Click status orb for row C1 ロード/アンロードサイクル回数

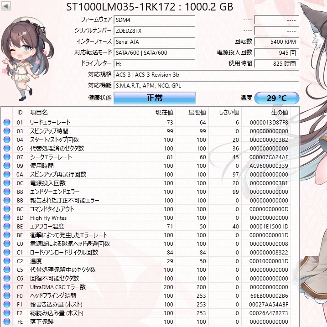pos(7,252)
